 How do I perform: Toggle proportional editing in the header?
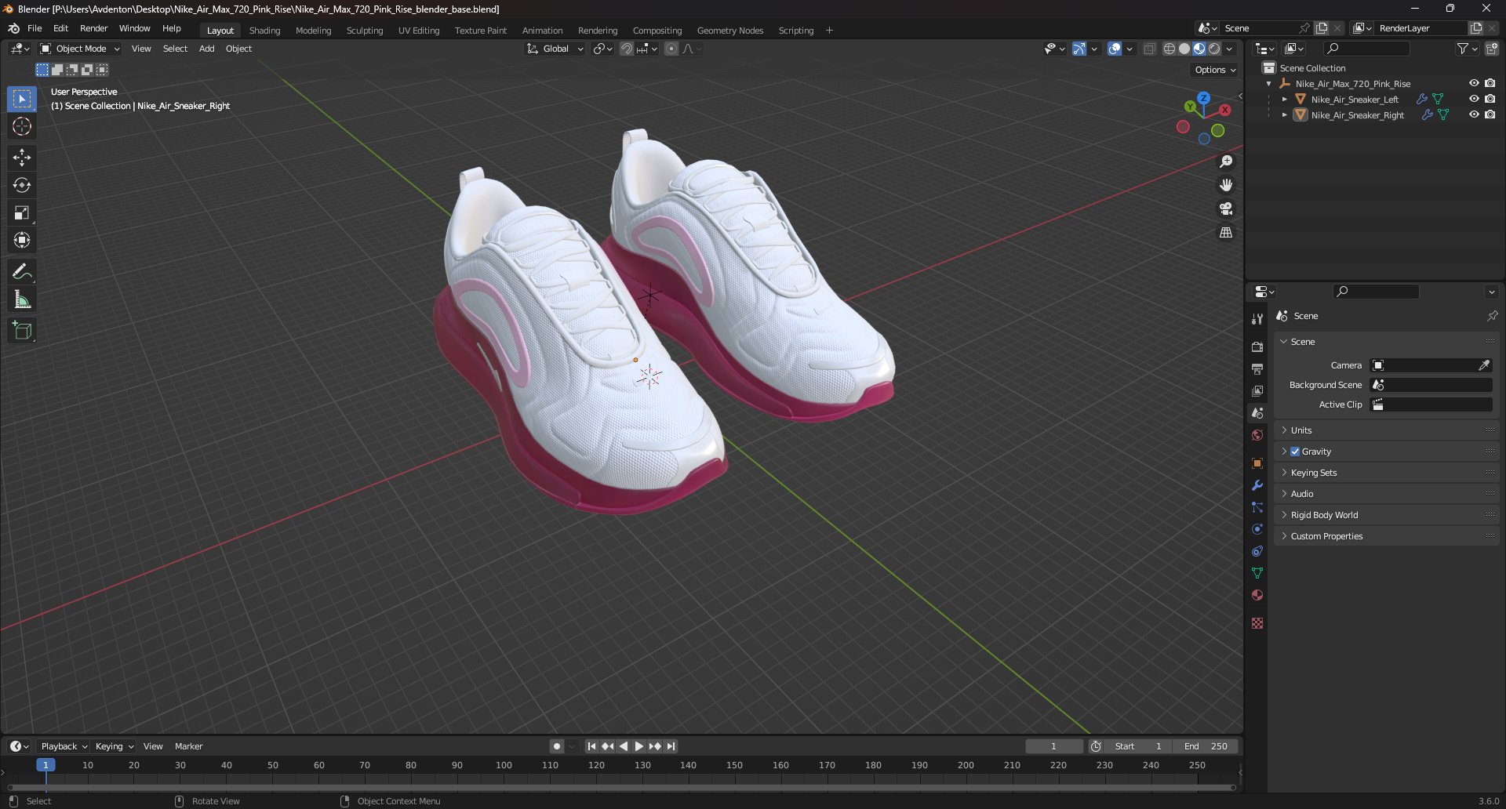[x=671, y=49]
